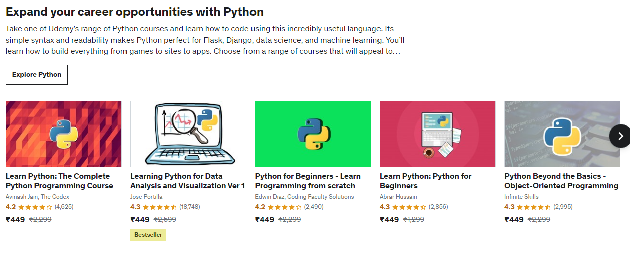Click star rating with 4,625 reviews
630x259 pixels.
tap(35, 207)
